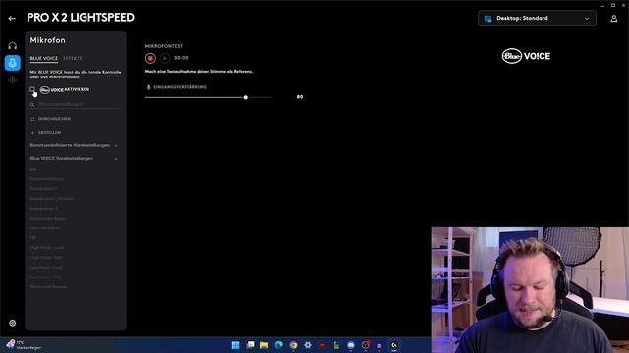Image resolution: width=629 pixels, height=353 pixels.
Task: Open the headphone audio settings section
Action: click(x=13, y=46)
